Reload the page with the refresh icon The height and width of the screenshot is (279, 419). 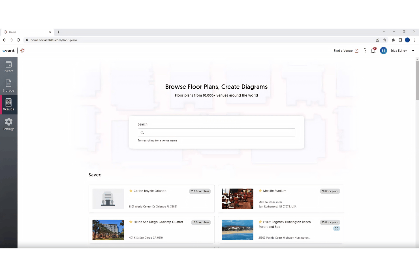pyautogui.click(x=18, y=40)
